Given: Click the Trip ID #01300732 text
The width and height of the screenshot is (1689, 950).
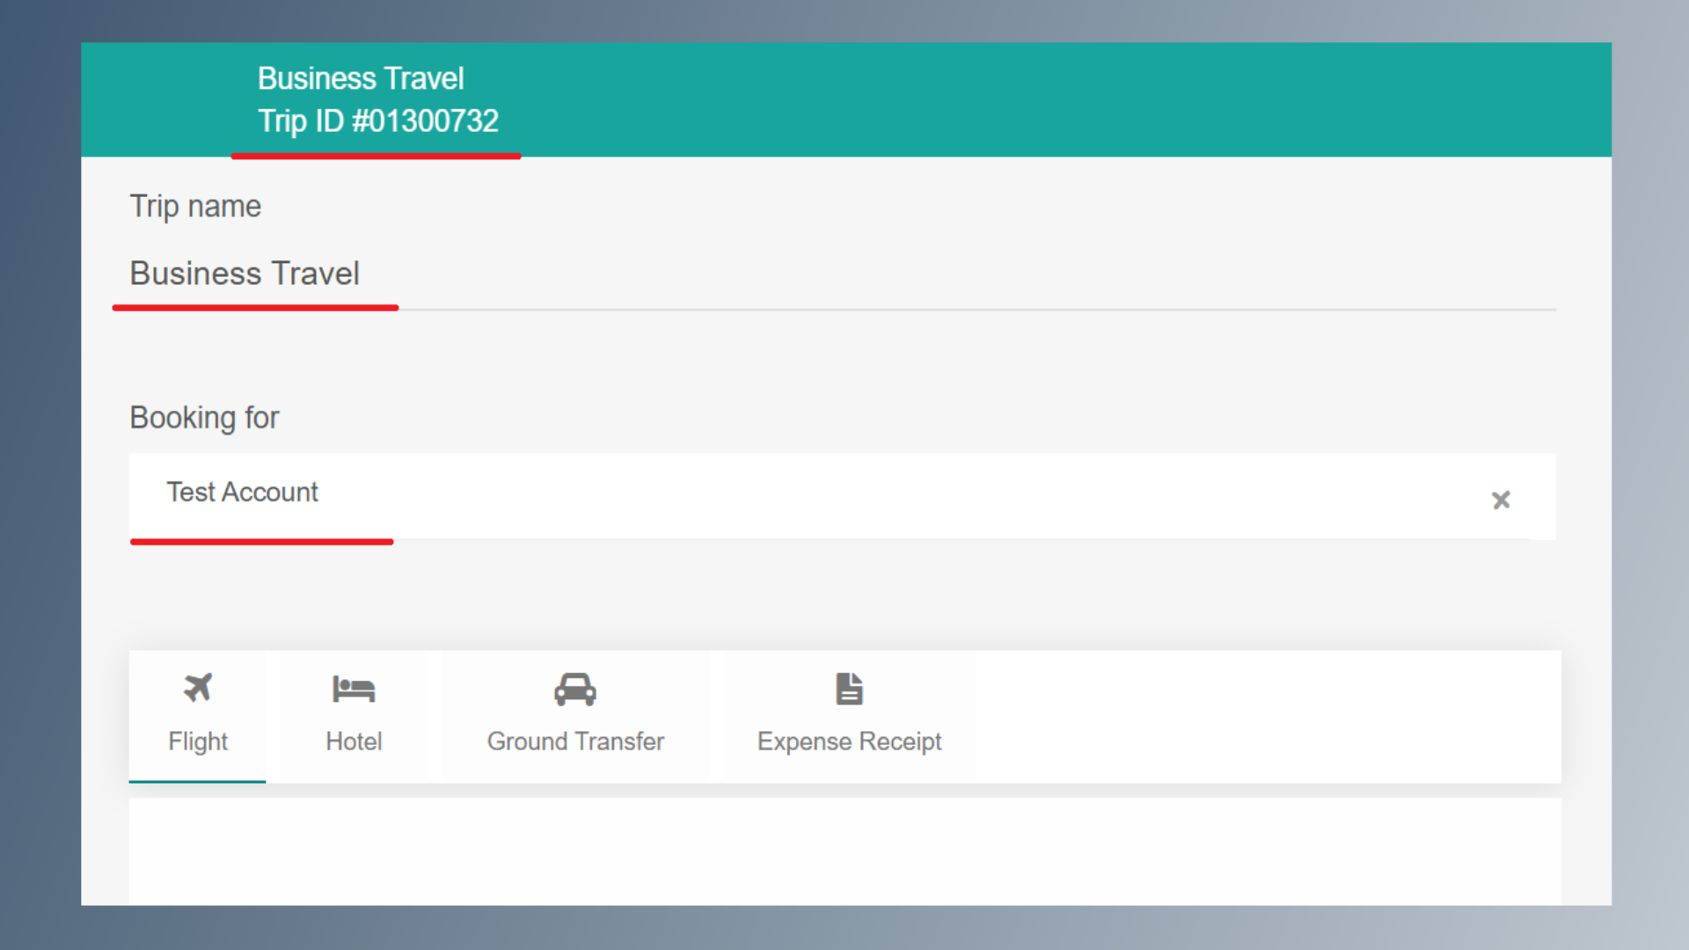Looking at the screenshot, I should coord(378,121).
